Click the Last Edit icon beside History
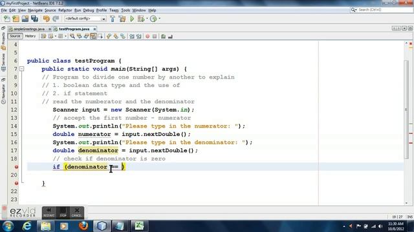The width and height of the screenshot is (414, 232). [x=43, y=36]
